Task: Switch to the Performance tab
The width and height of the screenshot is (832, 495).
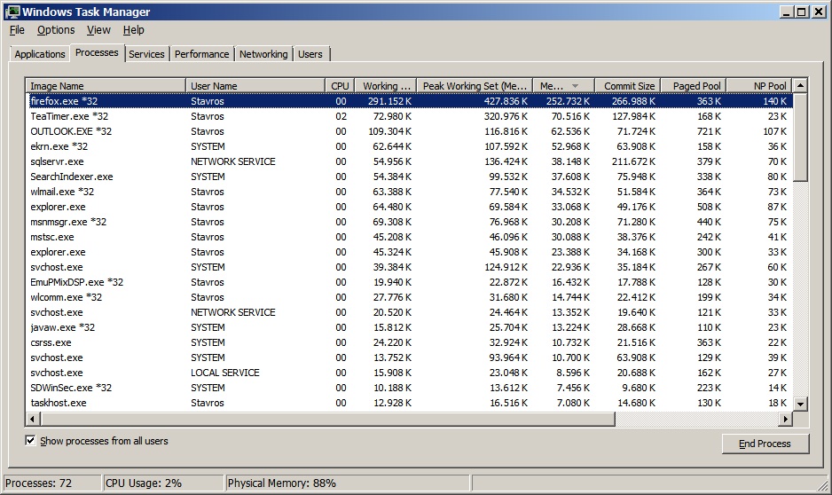Action: (x=201, y=54)
